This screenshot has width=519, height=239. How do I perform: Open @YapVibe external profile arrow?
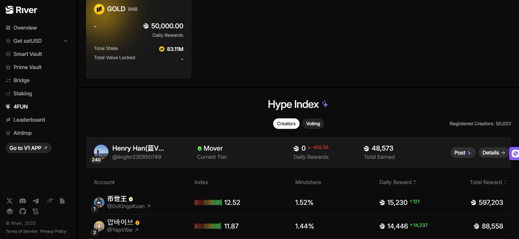pyautogui.click(x=137, y=230)
